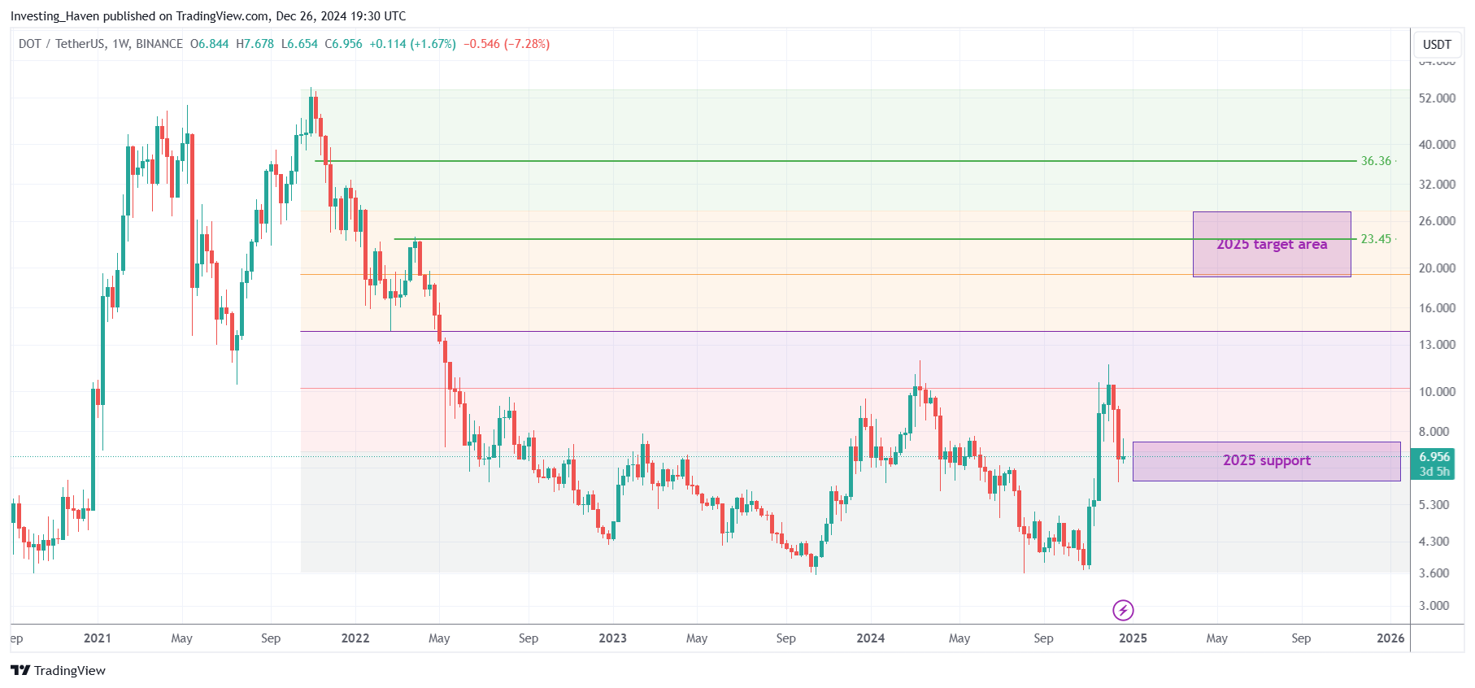Click the high value H7.678
The width and height of the screenshot is (1475, 688).
(x=255, y=44)
